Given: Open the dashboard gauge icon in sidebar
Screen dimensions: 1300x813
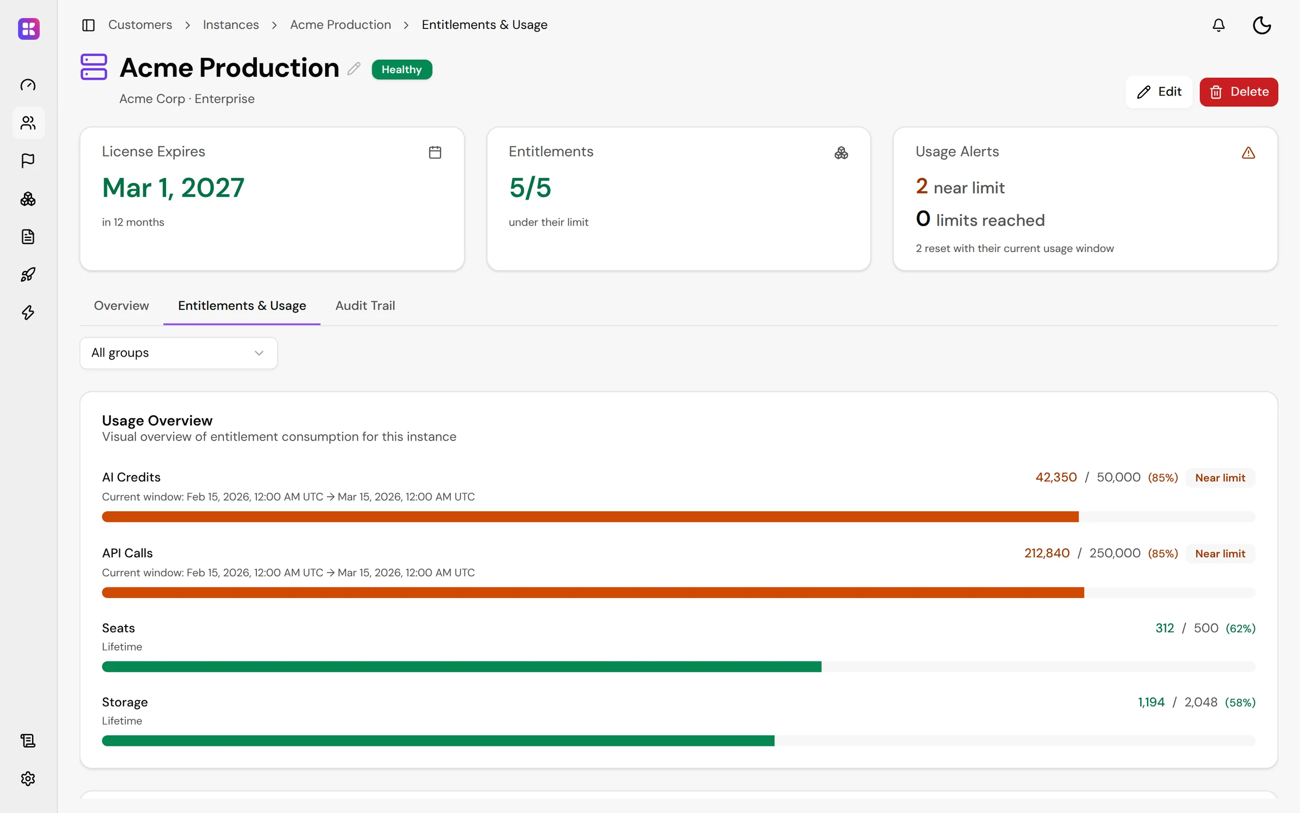Looking at the screenshot, I should (x=28, y=85).
